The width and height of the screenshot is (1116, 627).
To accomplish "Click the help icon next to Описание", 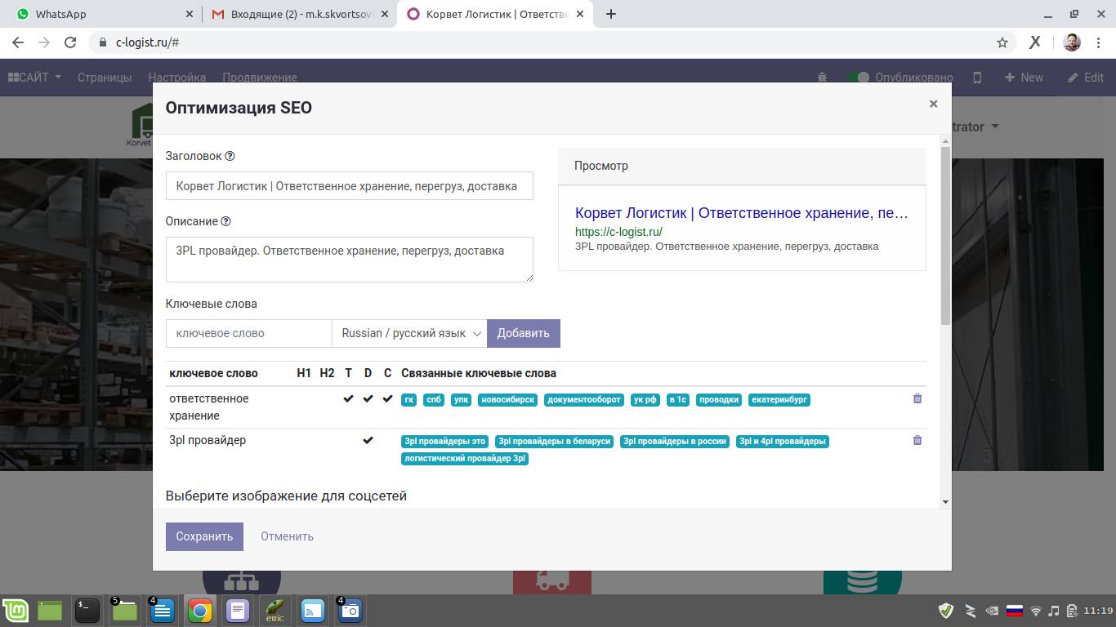I will pyautogui.click(x=226, y=221).
